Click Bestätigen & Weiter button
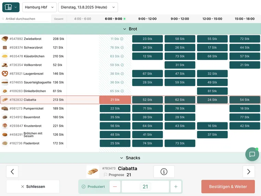The height and width of the screenshot is (196, 261). point(228,186)
